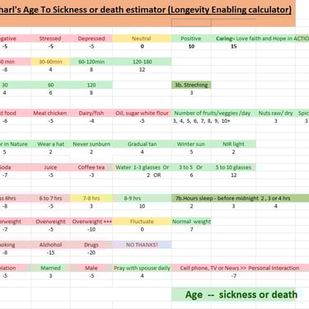
Task: Select the 'Coffee tea' cell
Action: (x=91, y=167)
